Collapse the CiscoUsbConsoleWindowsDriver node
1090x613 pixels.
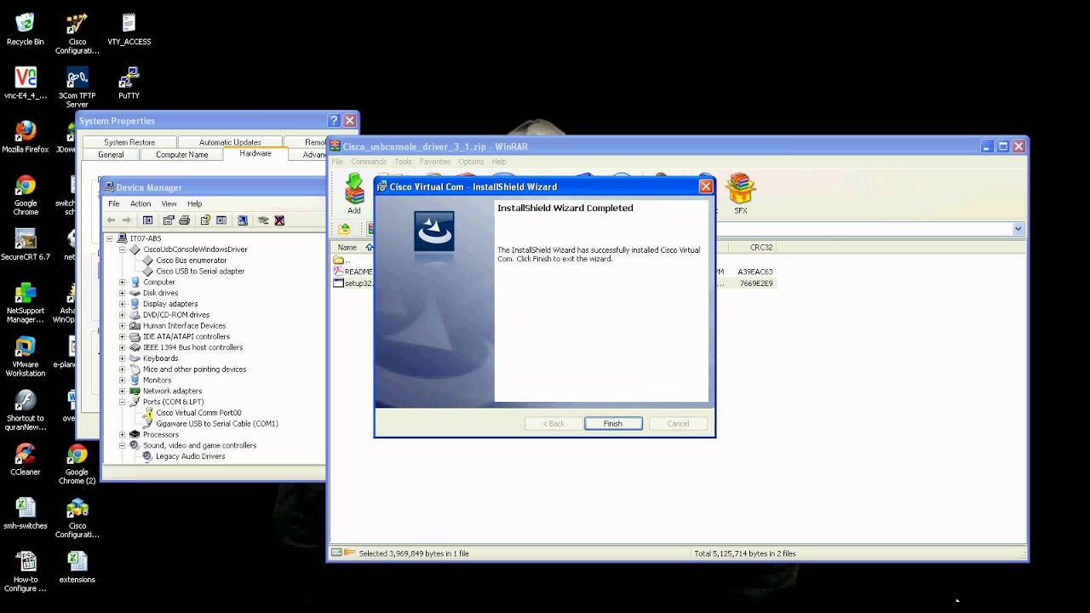click(x=123, y=249)
